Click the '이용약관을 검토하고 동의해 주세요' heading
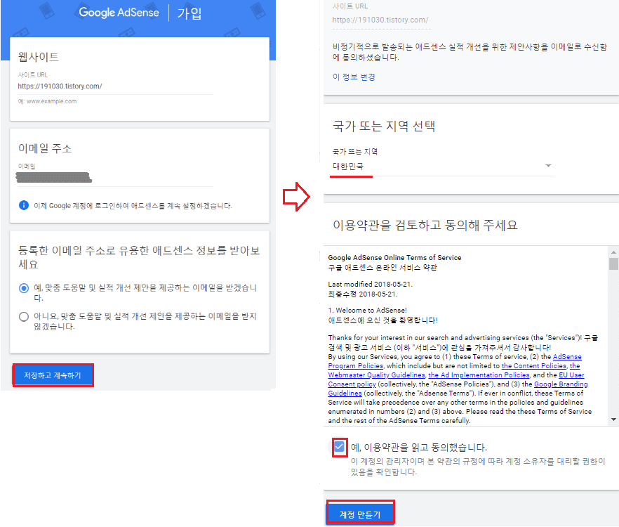Image resolution: width=619 pixels, height=527 pixels. 425,225
